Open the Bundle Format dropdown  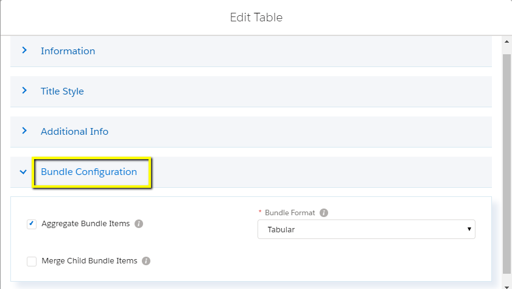[366, 229]
